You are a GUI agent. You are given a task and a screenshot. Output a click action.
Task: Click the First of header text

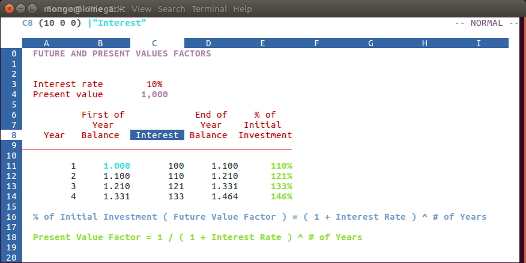click(x=103, y=115)
